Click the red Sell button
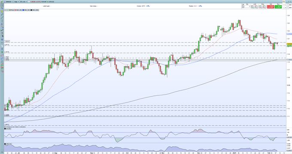The height and width of the screenshot is (154, 292). pos(271,7)
